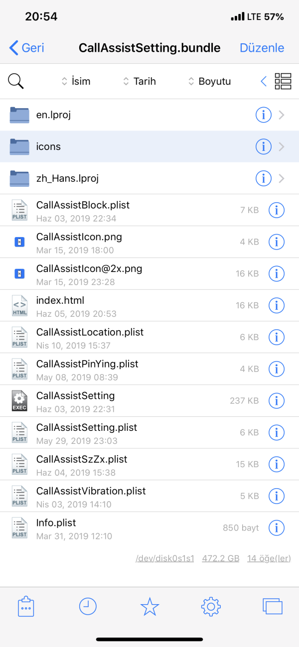Collapse the sort bar chevron
The height and width of the screenshot is (647, 299).
coord(264,81)
